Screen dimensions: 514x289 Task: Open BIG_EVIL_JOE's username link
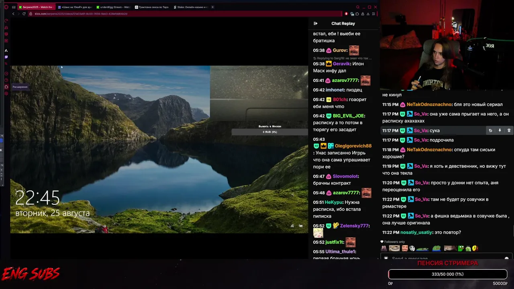pyautogui.click(x=349, y=116)
